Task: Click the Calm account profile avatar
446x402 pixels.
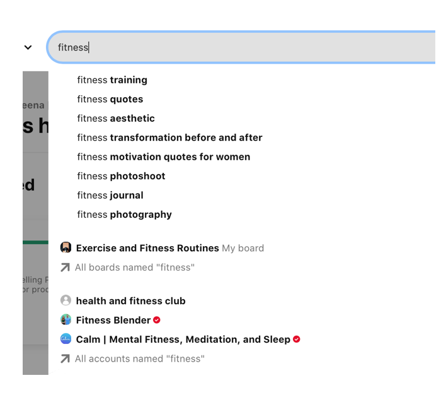Action: 66,340
